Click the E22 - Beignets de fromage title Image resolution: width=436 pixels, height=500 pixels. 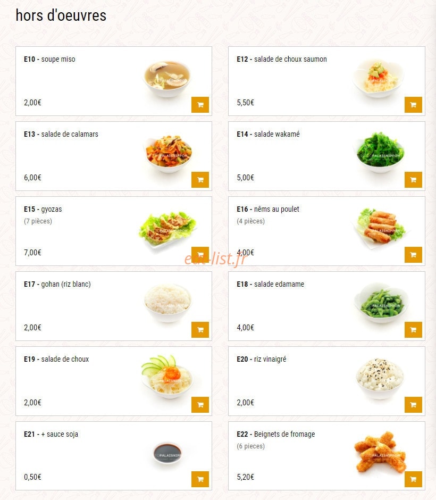click(275, 434)
